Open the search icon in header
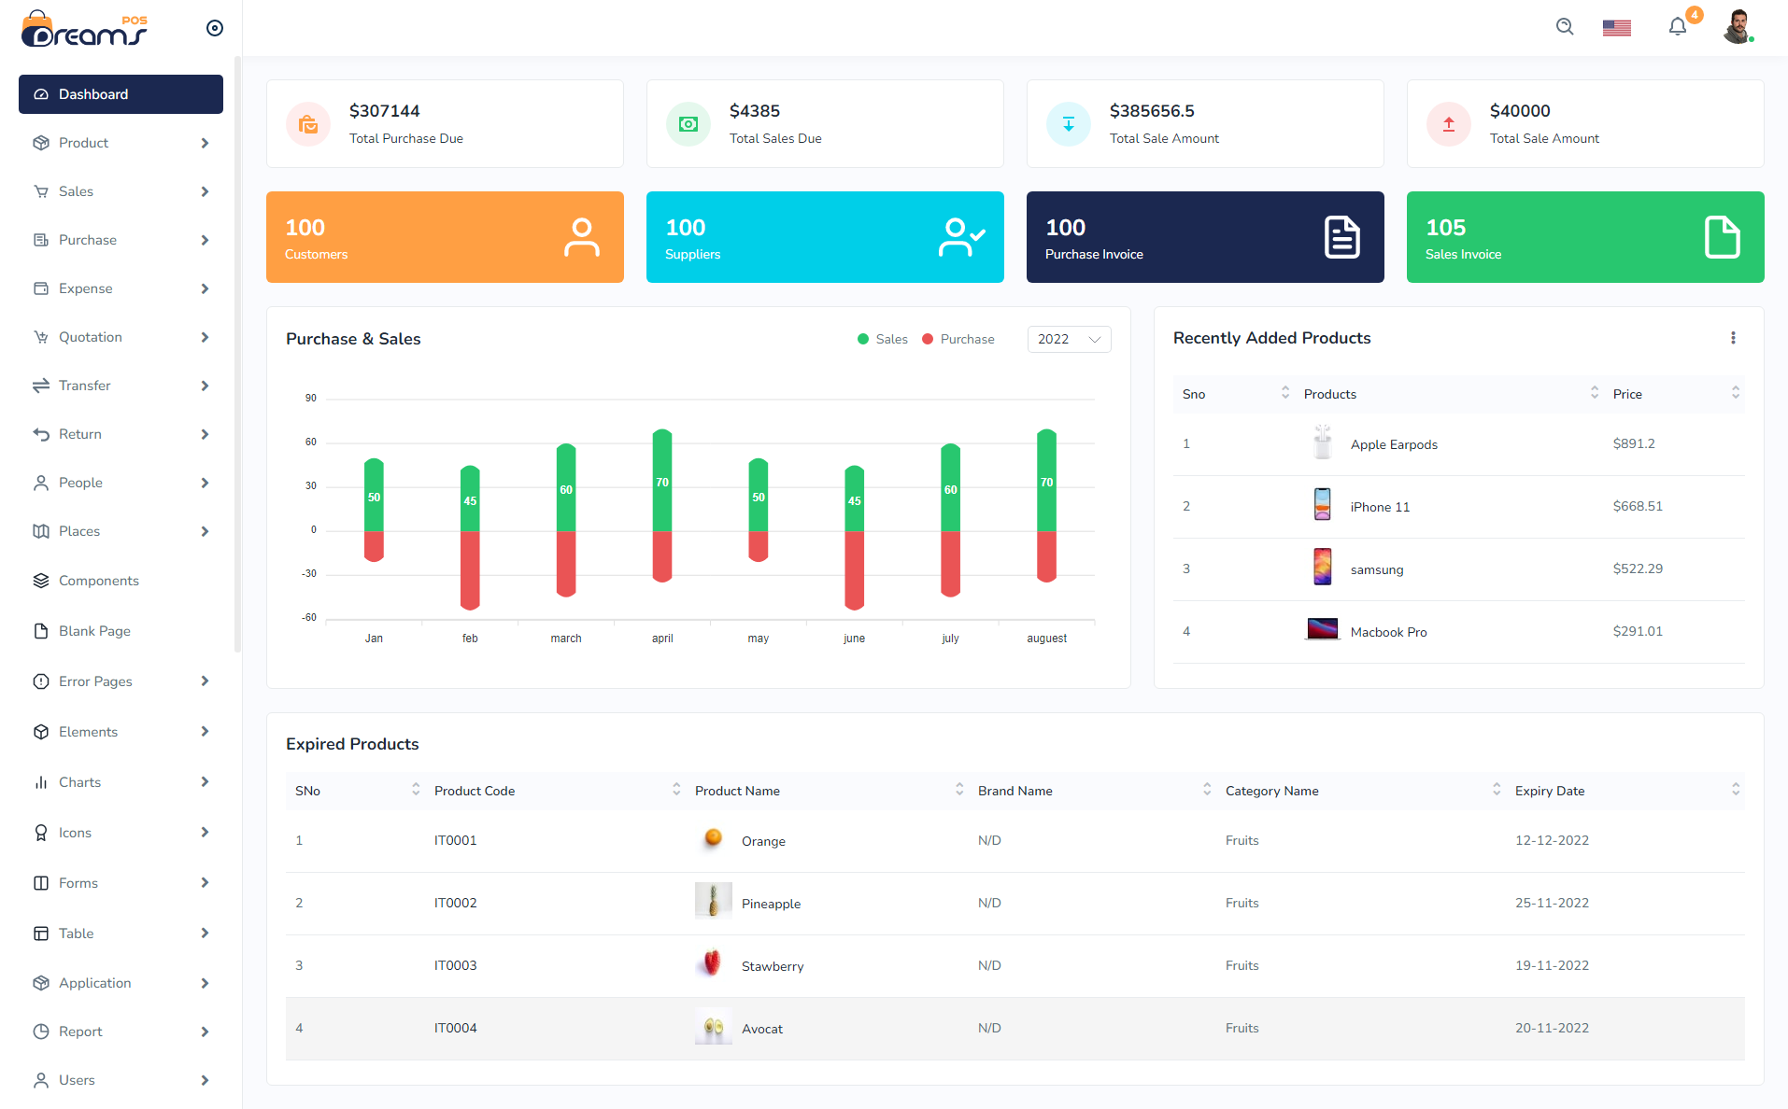The height and width of the screenshot is (1109, 1788). [1565, 27]
